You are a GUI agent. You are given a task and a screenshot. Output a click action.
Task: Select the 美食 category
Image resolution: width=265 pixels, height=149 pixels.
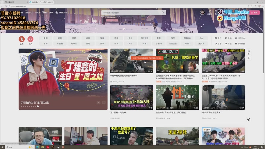159,38
